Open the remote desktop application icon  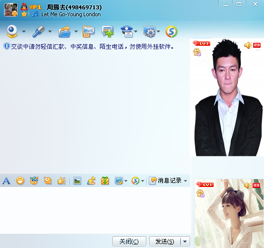click(149, 31)
